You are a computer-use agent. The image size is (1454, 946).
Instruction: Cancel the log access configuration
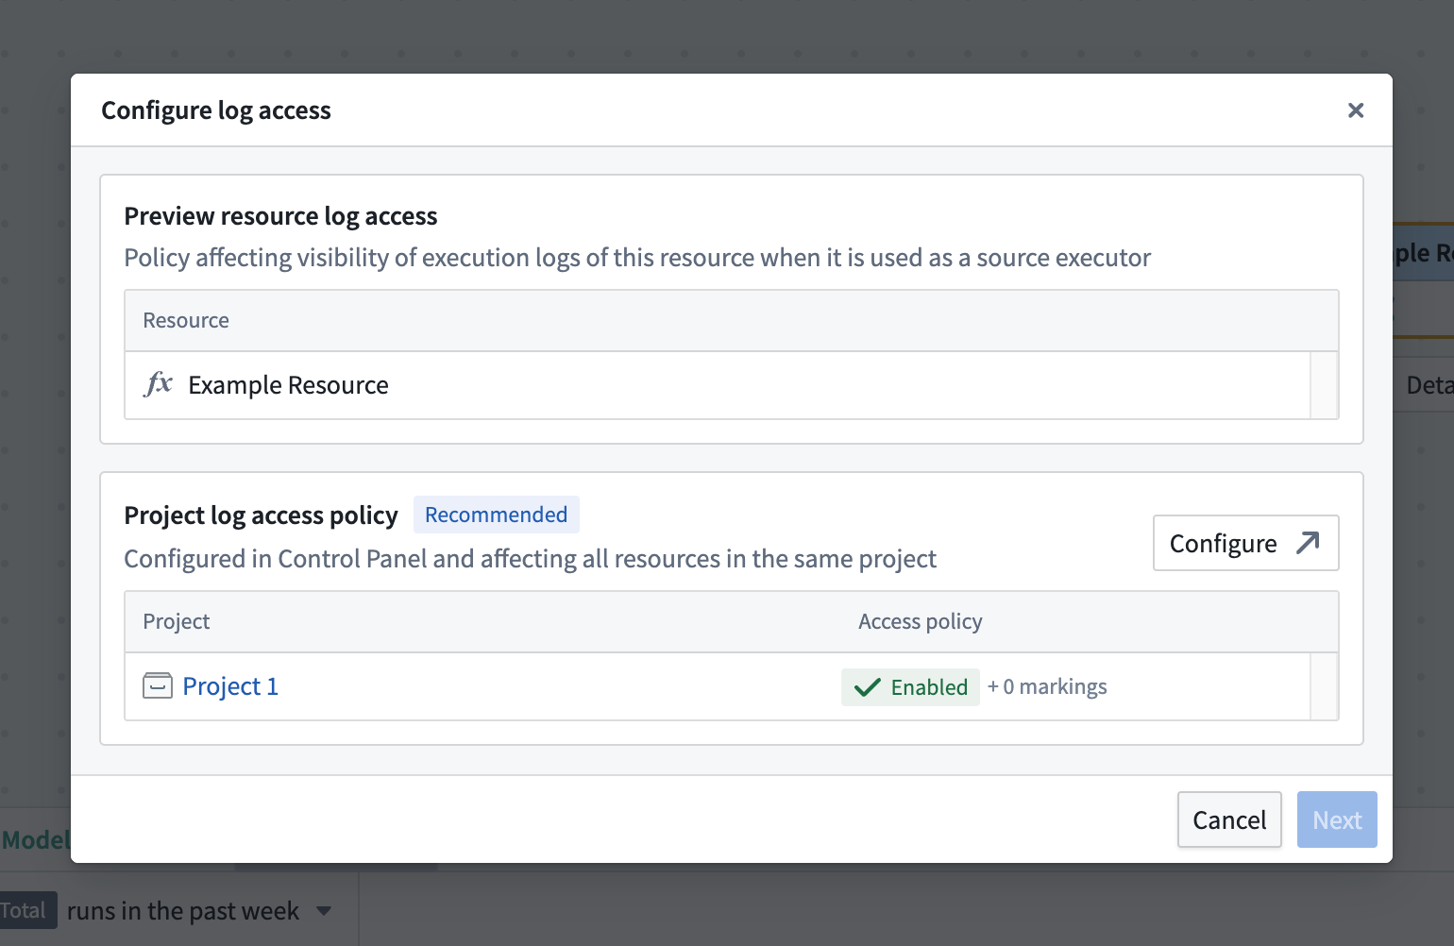point(1229,819)
